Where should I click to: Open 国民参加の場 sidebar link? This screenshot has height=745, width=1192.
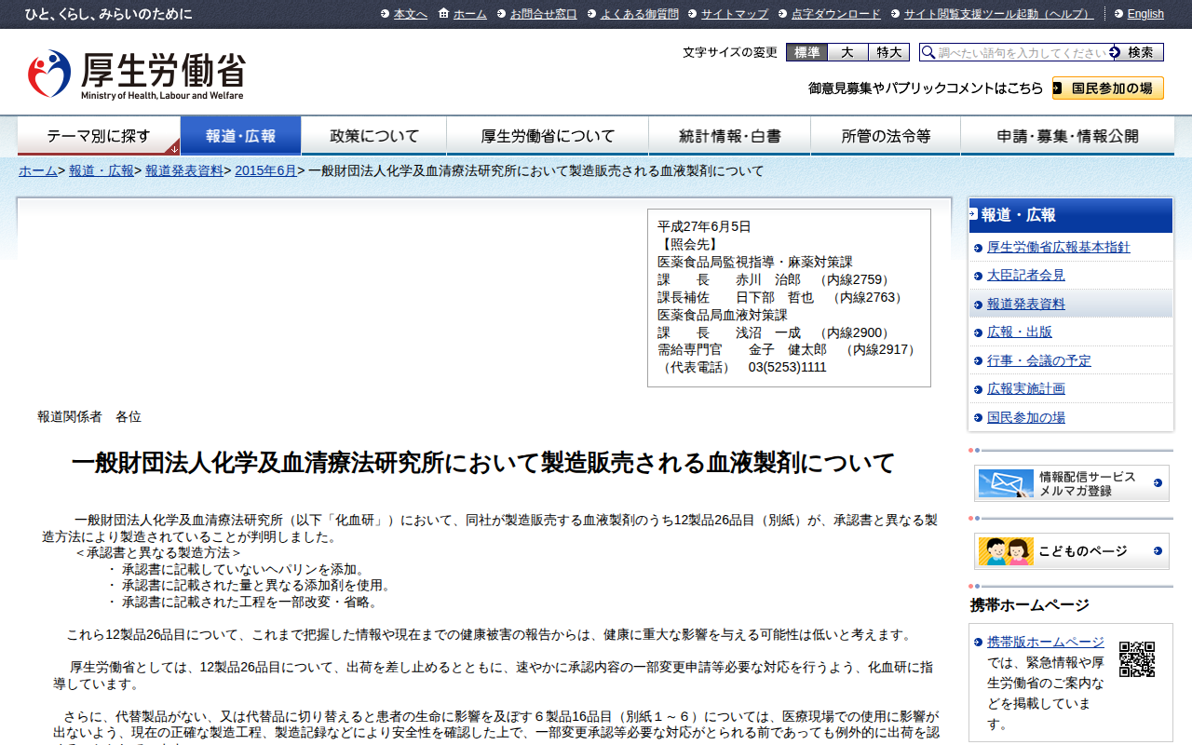1026,417
